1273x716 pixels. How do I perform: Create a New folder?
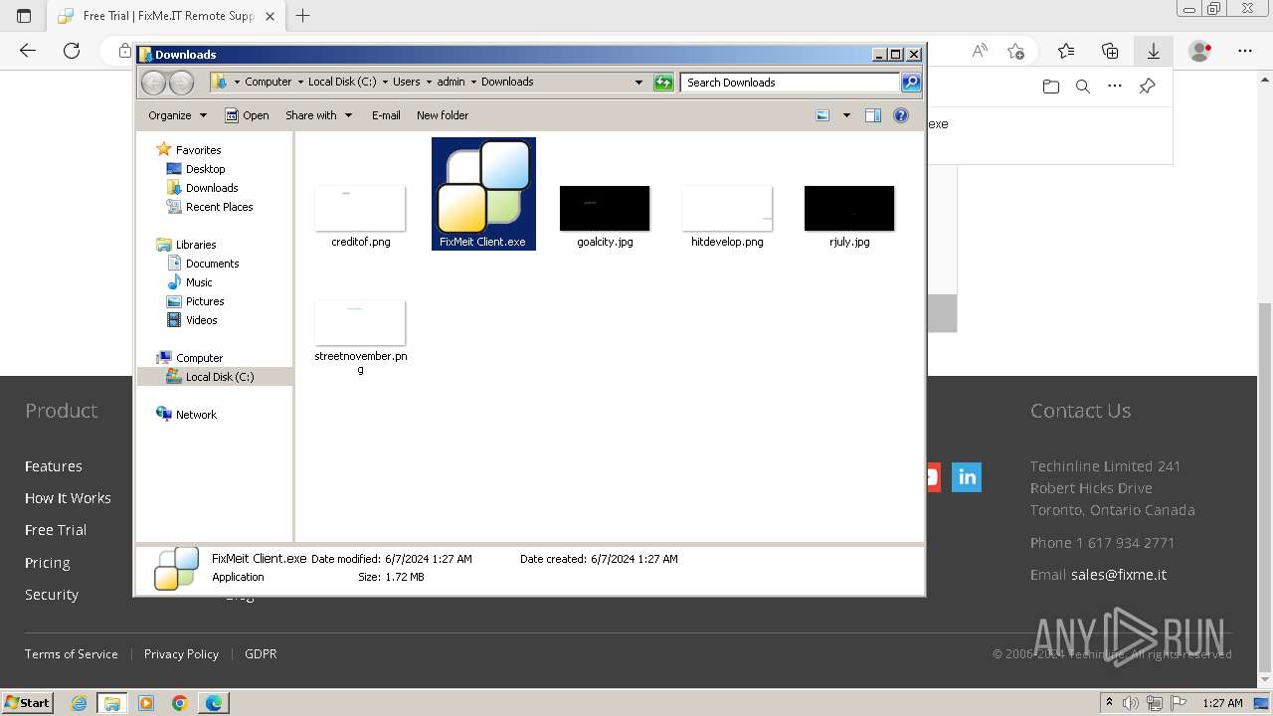(443, 115)
